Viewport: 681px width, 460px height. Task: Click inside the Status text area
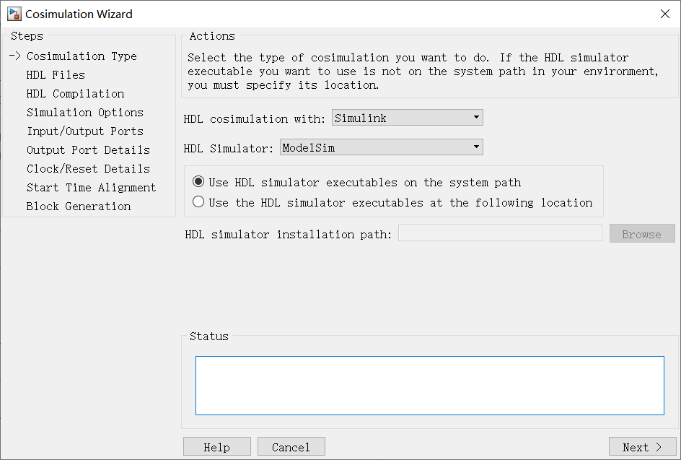pyautogui.click(x=429, y=386)
